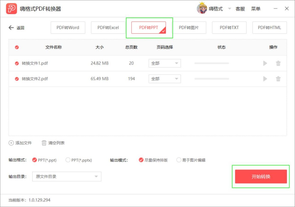Screen dimensions: 295x207
Task: Select PPT(*.pptx) output format
Action: [68, 160]
